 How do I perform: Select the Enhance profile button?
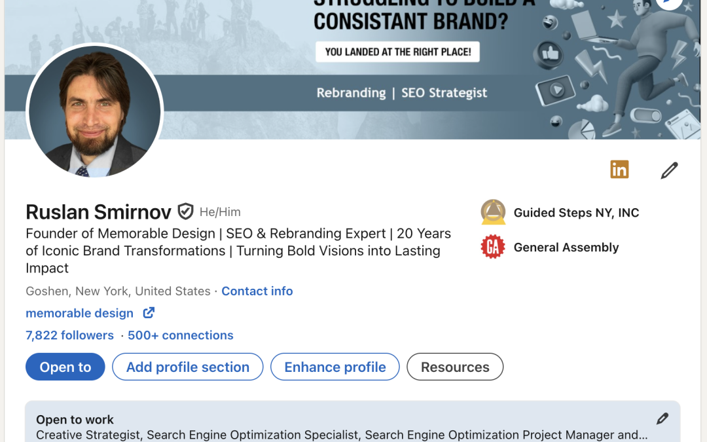[x=335, y=367]
